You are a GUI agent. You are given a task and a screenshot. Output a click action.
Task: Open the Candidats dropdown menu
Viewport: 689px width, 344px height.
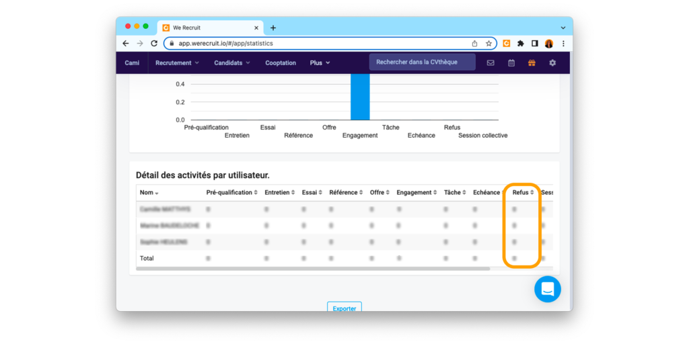point(232,62)
